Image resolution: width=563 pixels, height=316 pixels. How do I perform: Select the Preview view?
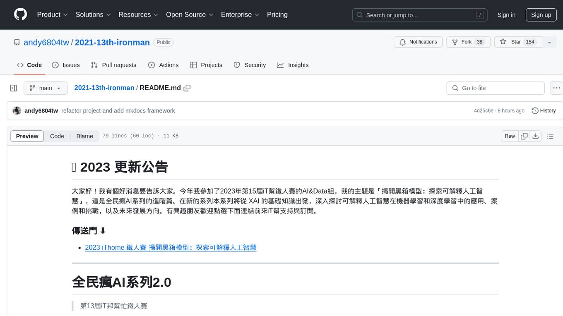pos(27,136)
